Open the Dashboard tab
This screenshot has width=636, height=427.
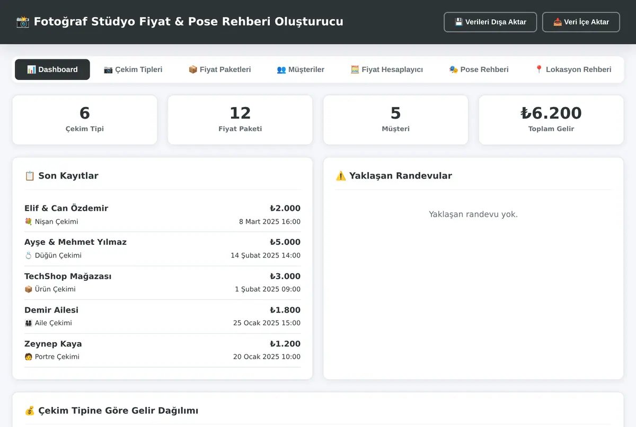[52, 69]
